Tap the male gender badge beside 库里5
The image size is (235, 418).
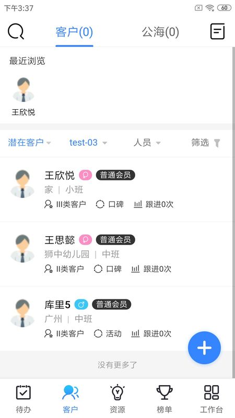81,305
